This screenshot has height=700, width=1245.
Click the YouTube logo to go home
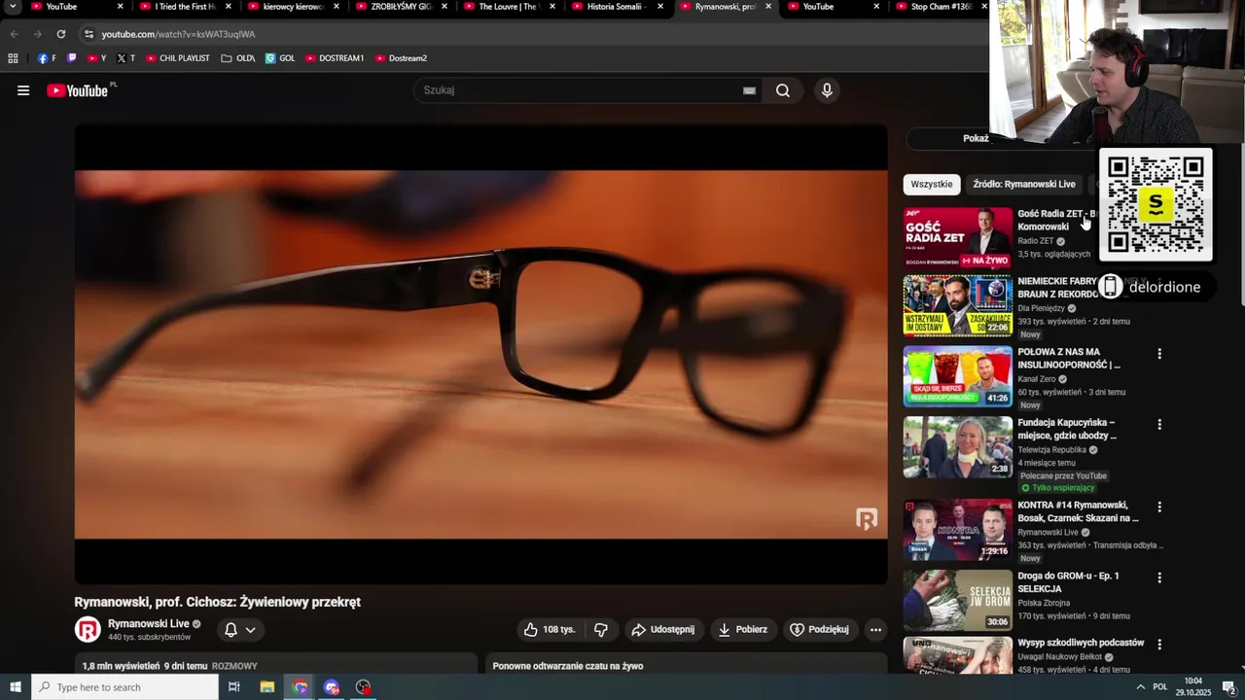click(78, 90)
